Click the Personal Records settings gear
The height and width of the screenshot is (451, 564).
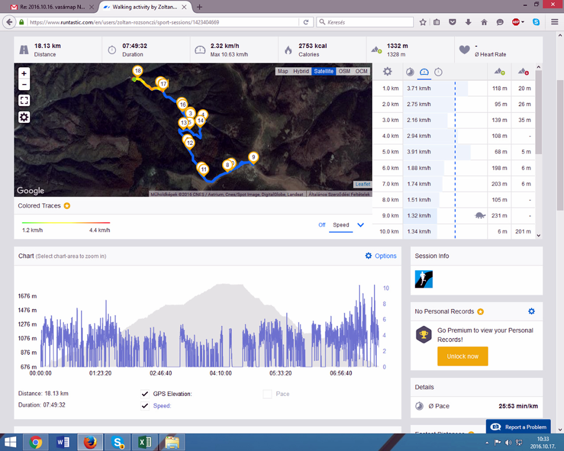pos(531,311)
